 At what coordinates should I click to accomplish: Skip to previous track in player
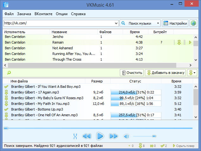pyautogui.click(x=87, y=136)
